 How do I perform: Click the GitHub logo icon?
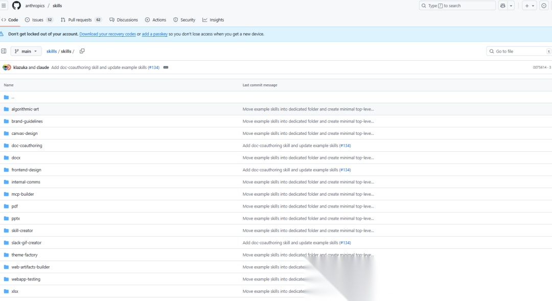pyautogui.click(x=16, y=6)
